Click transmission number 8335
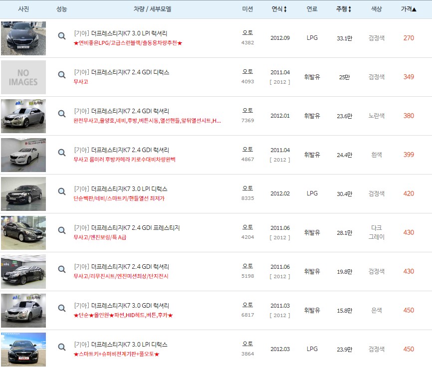This screenshot has width=432, height=367. (248, 198)
